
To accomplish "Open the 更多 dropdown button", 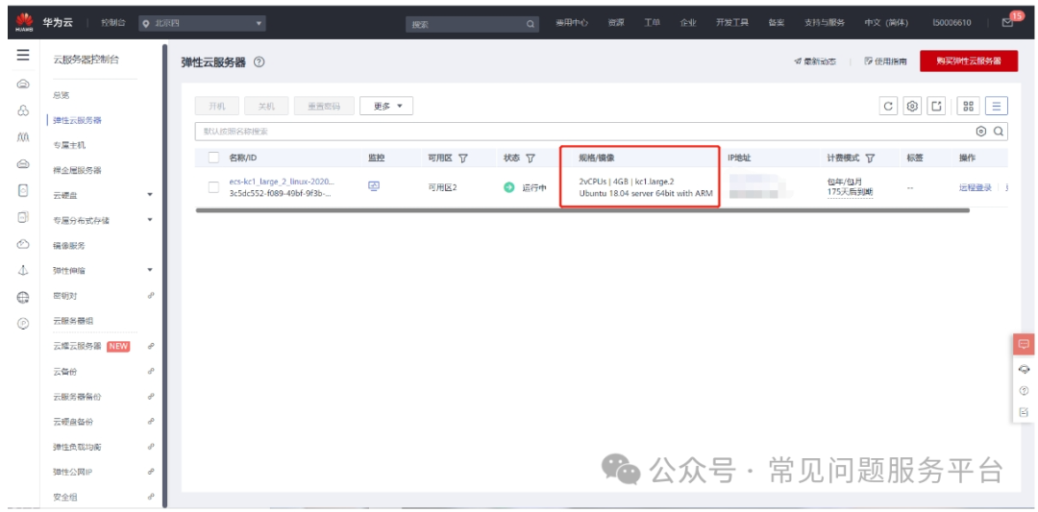I will (386, 106).
